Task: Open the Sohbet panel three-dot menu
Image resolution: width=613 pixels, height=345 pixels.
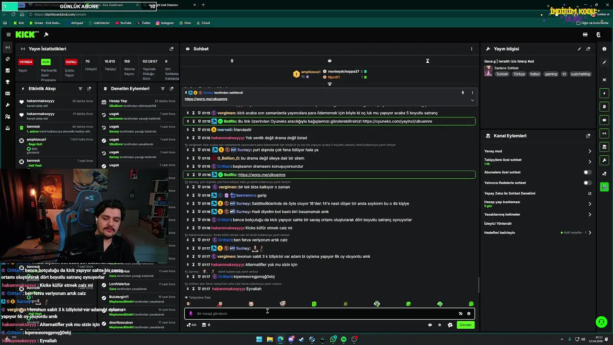Action: [472, 49]
